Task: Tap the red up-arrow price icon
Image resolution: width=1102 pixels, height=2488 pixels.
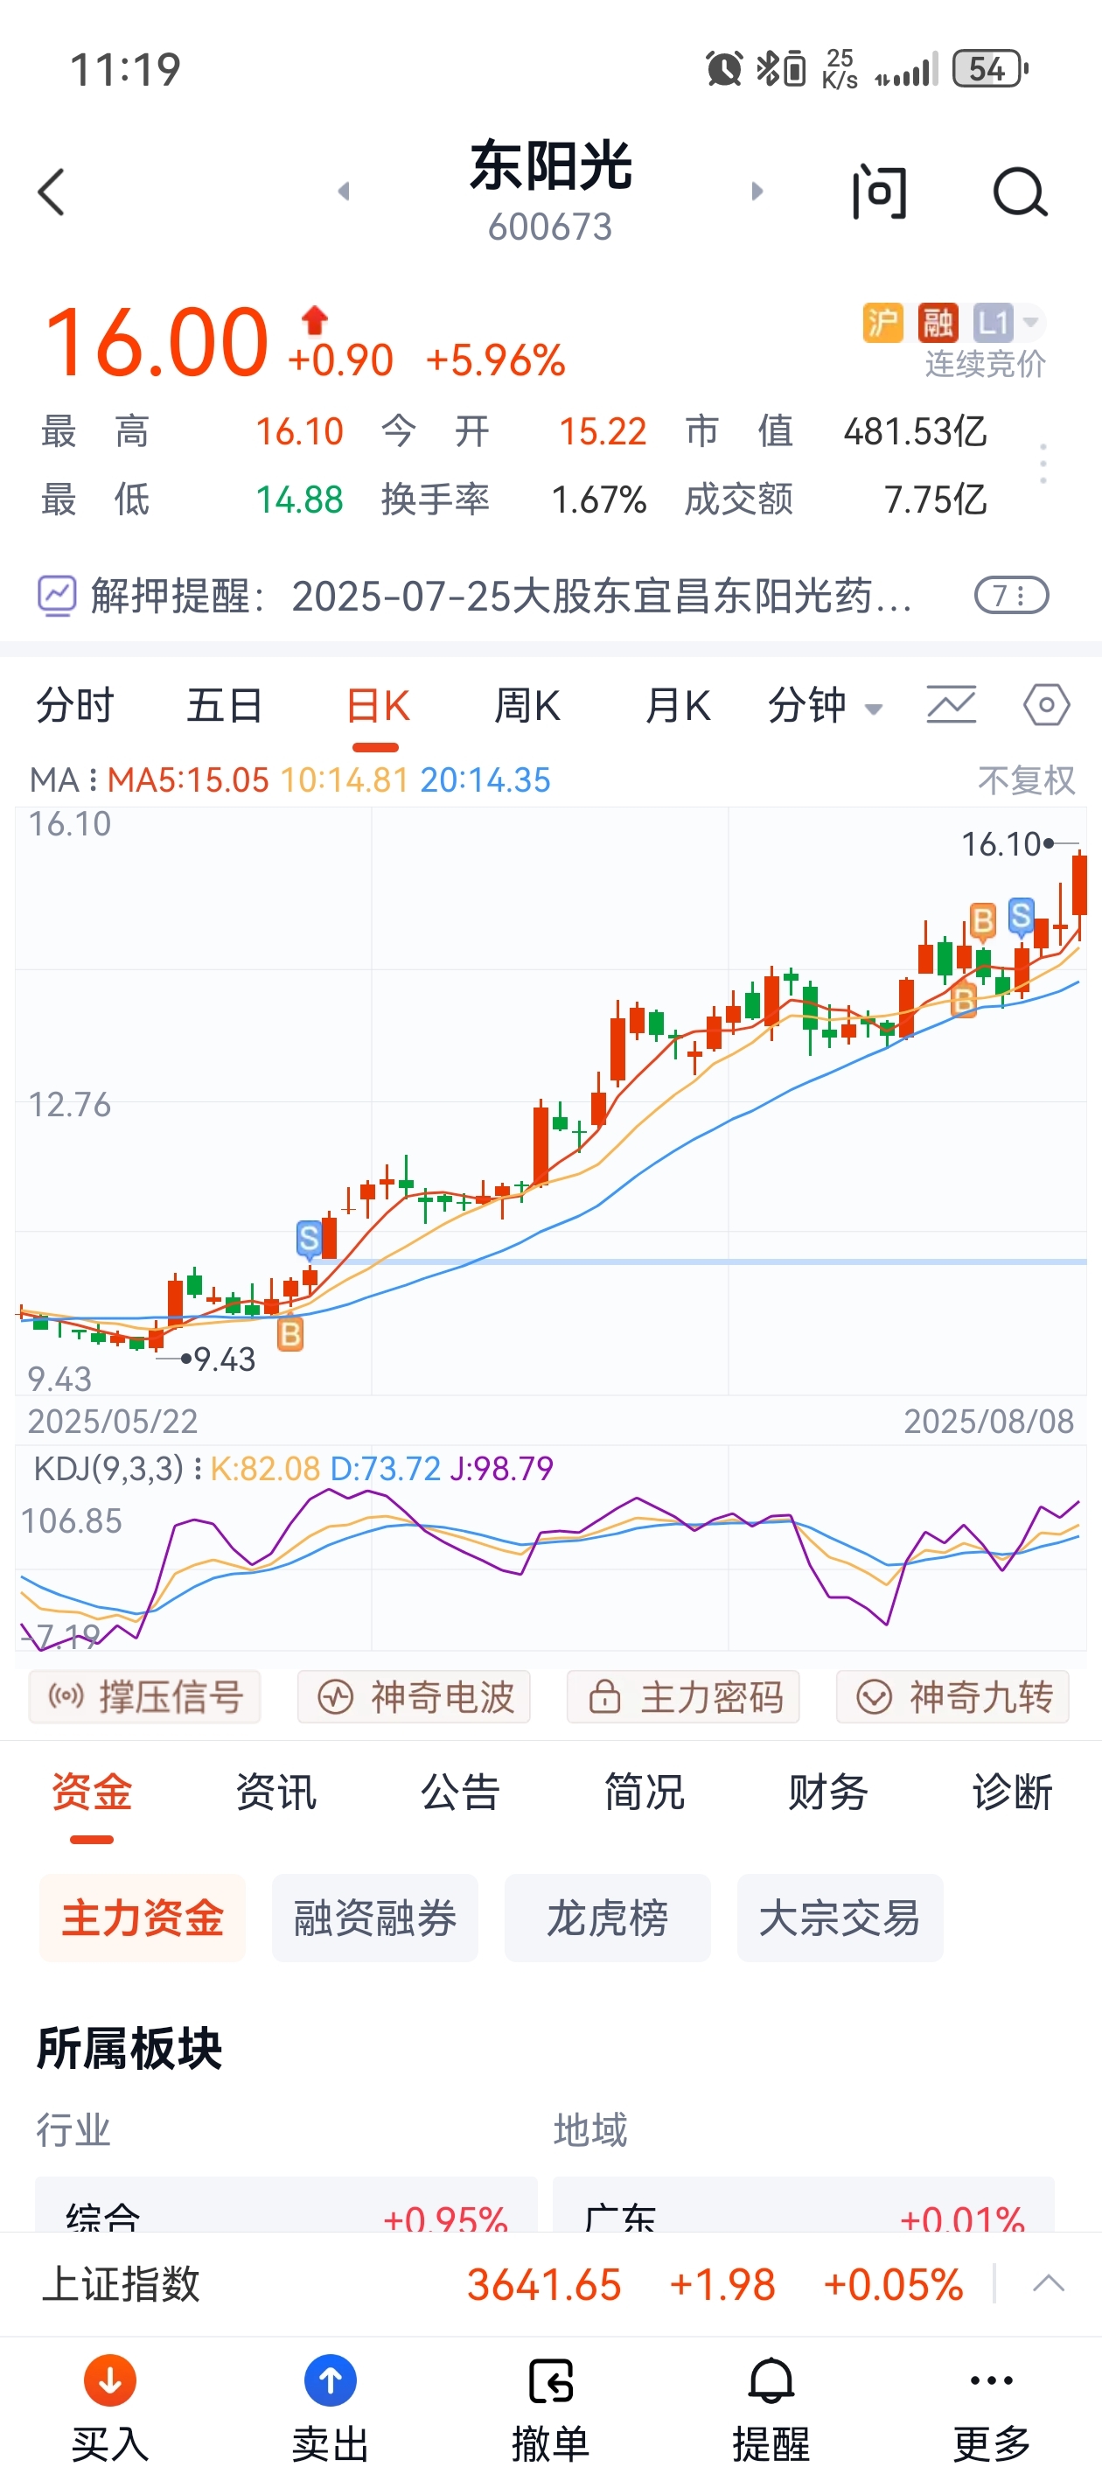Action: click(315, 319)
